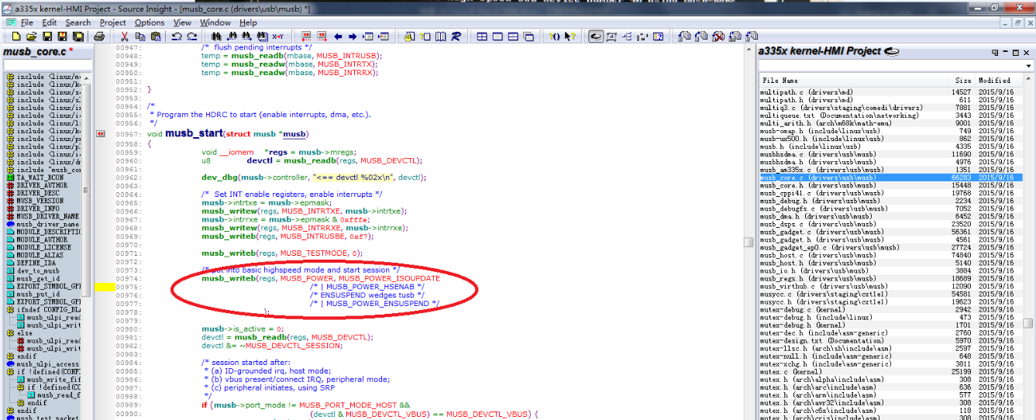1036x420 pixels.
Task: Click the symbol search box under musb_core.c
Action: tap(46, 64)
